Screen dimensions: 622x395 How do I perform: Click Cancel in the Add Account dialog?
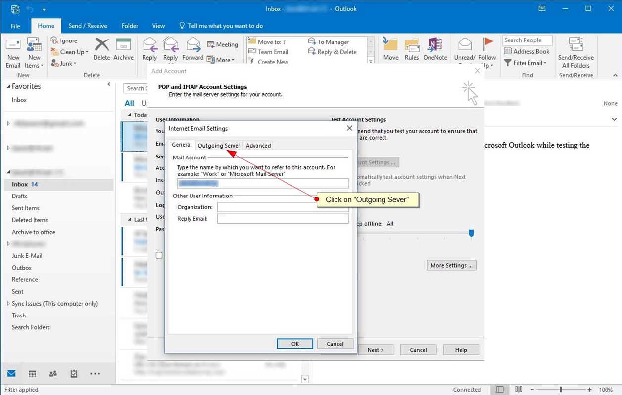(x=418, y=350)
